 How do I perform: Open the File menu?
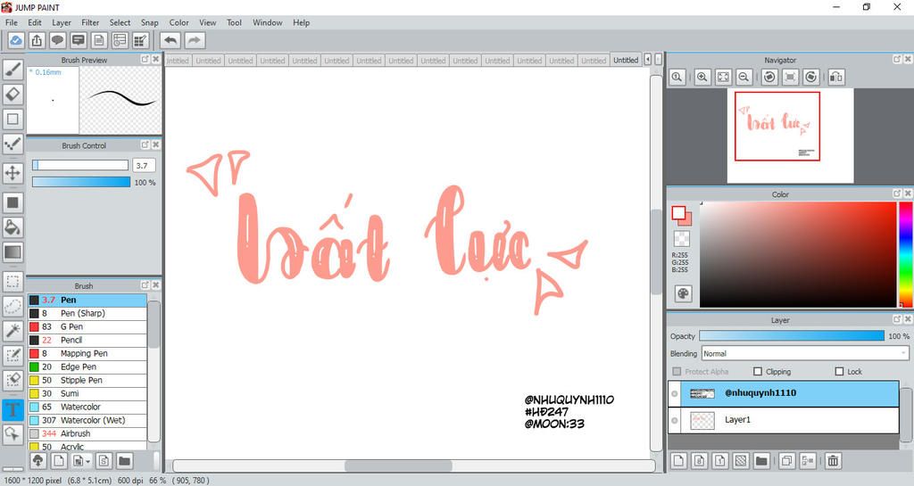(11, 22)
